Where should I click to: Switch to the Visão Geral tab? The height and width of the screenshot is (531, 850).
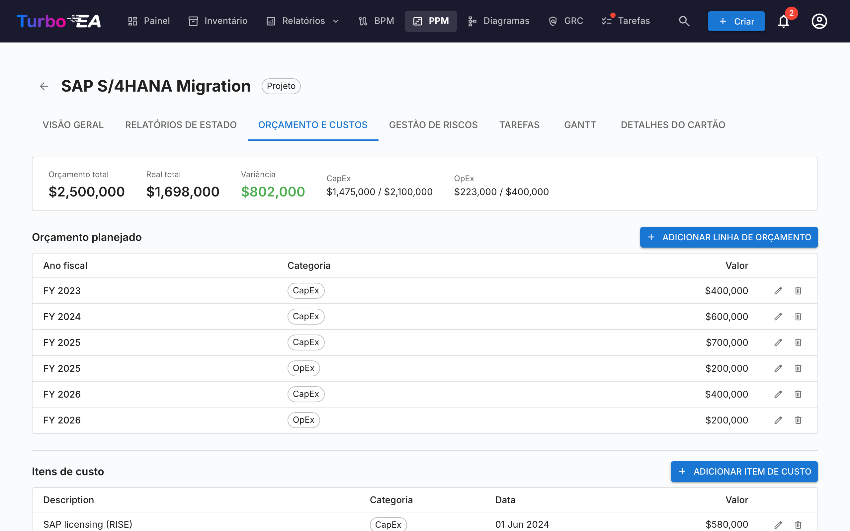pos(73,125)
